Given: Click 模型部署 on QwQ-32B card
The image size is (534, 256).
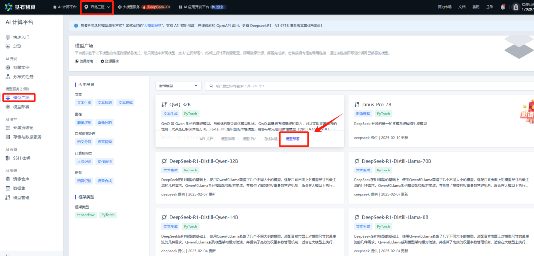Looking at the screenshot, I should tap(293, 139).
